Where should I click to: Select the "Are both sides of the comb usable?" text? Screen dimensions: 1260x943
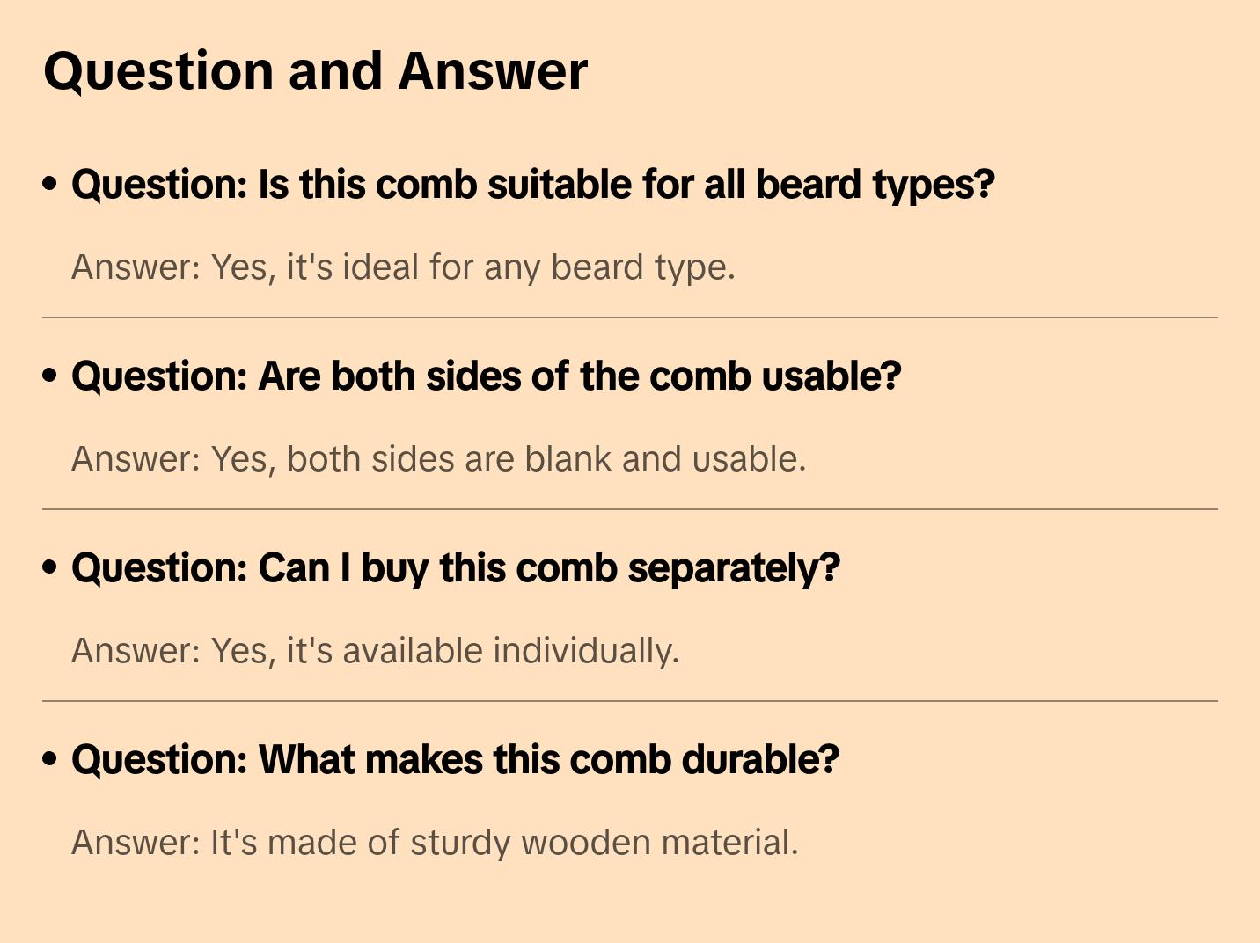pos(580,376)
